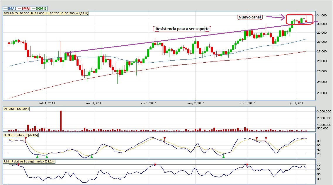Click the first green buy marker on Stochastic
Image resolution: width=333 pixels, height=185 pixels.
37,157
